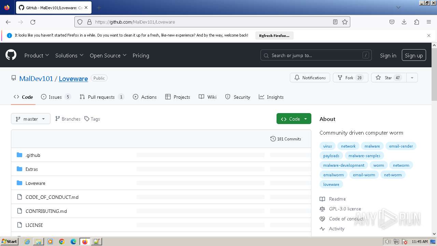
Task: Open master branch selector dropdown
Action: tap(31, 119)
